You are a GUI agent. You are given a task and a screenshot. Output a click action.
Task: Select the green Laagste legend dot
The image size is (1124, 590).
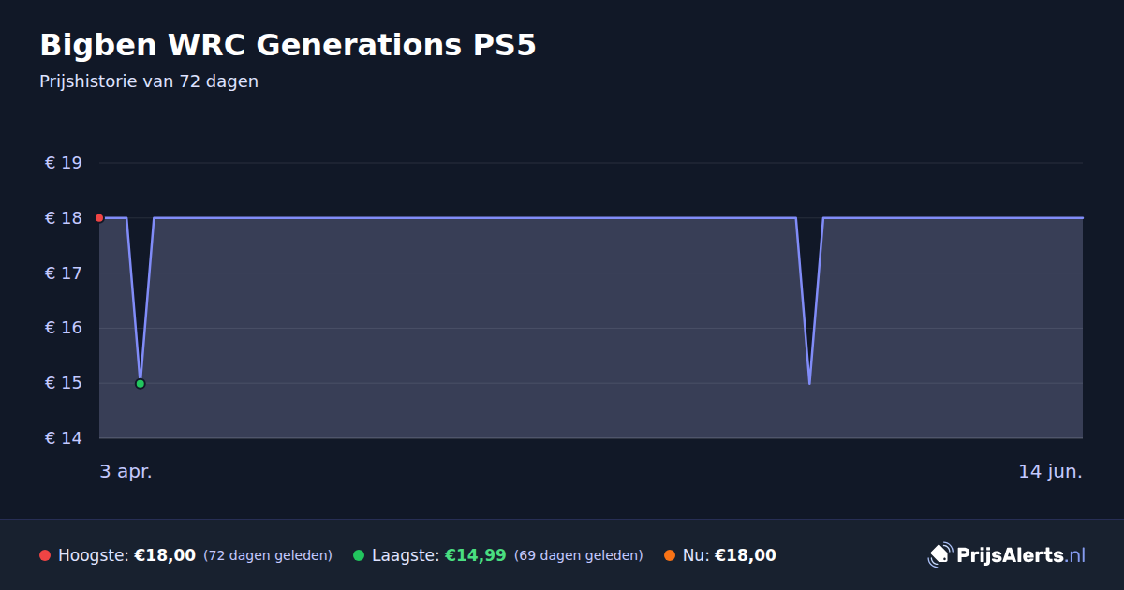click(359, 555)
